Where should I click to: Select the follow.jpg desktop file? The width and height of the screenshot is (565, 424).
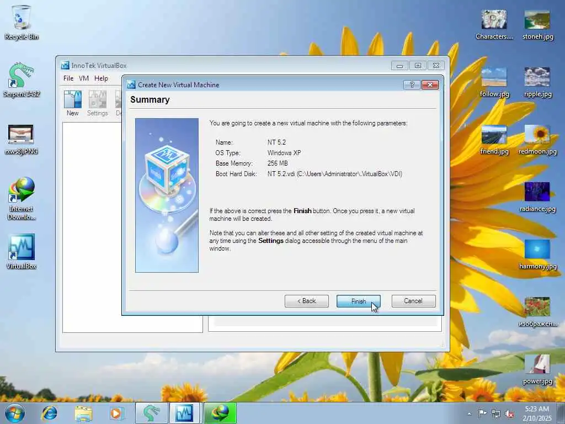[x=494, y=82]
